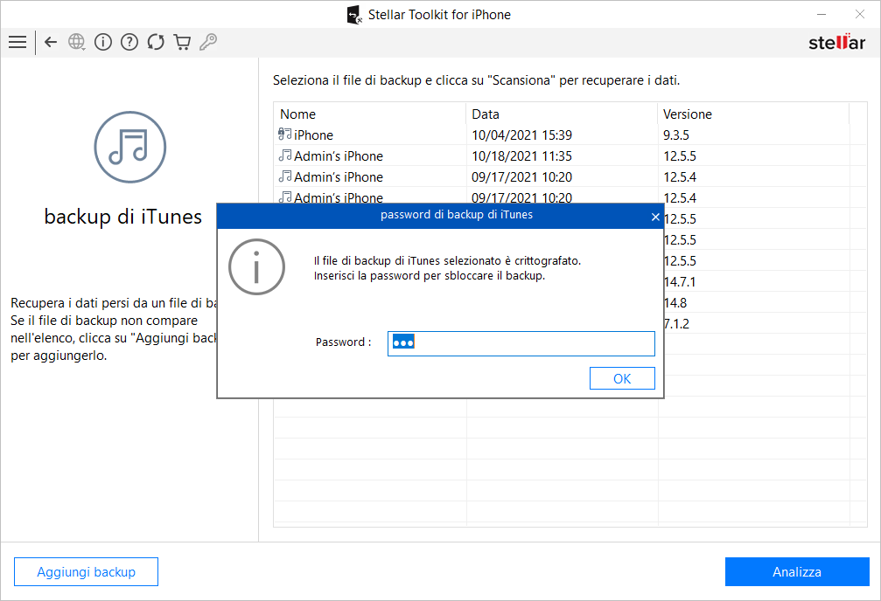Sort by Nome column header

(x=370, y=114)
